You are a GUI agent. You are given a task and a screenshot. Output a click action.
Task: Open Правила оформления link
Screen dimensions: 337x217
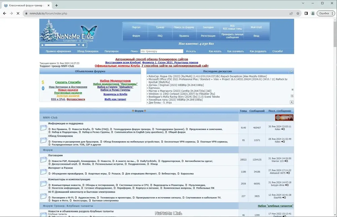point(58,51)
